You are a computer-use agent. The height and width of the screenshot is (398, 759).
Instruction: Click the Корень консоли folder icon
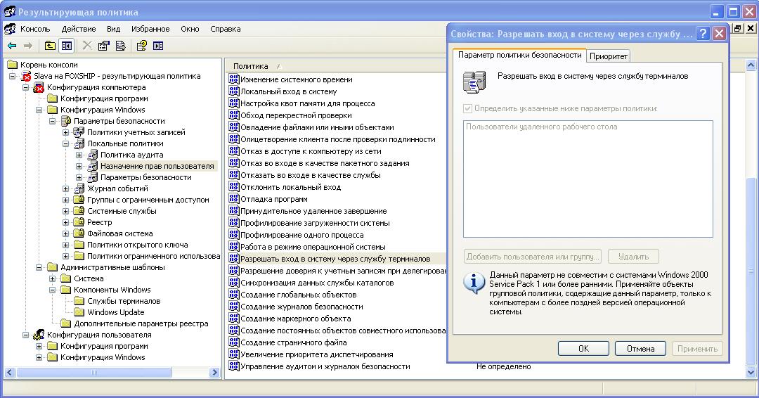coord(12,65)
